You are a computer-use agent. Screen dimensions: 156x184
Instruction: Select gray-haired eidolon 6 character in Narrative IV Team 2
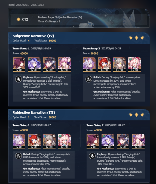119,64
